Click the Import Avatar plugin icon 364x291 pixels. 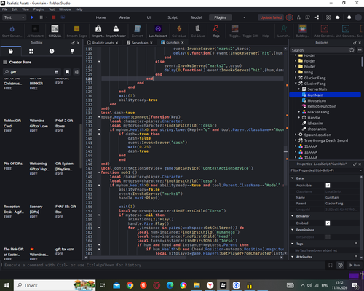pos(116,31)
